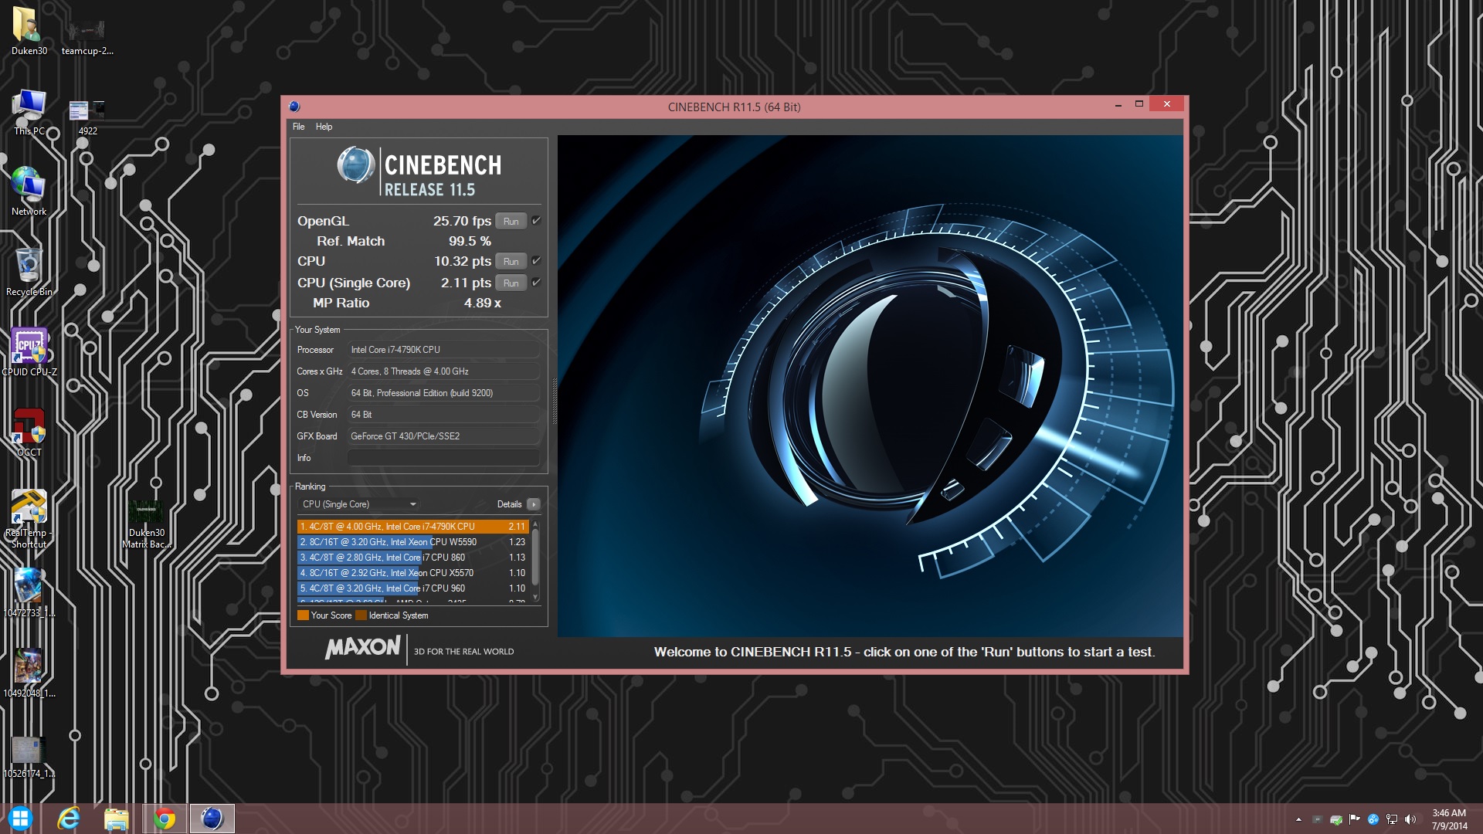Click the Safely Remove Hardware tray icon
The height and width of the screenshot is (834, 1483).
click(x=1336, y=819)
